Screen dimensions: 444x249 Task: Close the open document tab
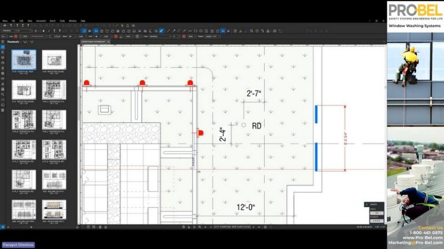coord(108,41)
